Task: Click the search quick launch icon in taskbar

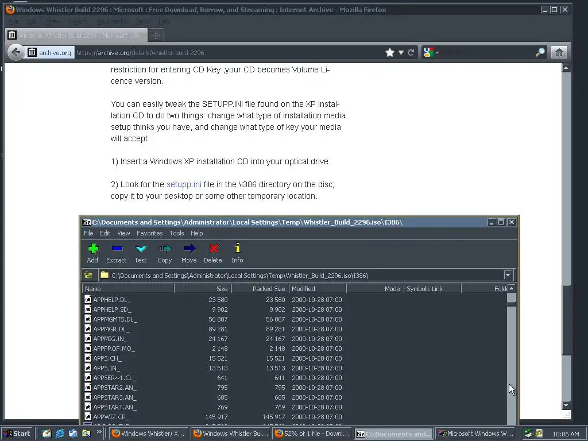Action: point(86,434)
